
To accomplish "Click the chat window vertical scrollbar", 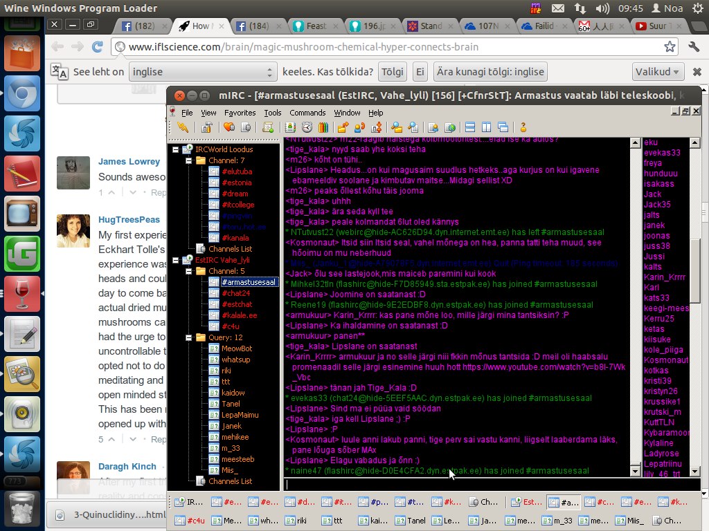I will [636, 307].
